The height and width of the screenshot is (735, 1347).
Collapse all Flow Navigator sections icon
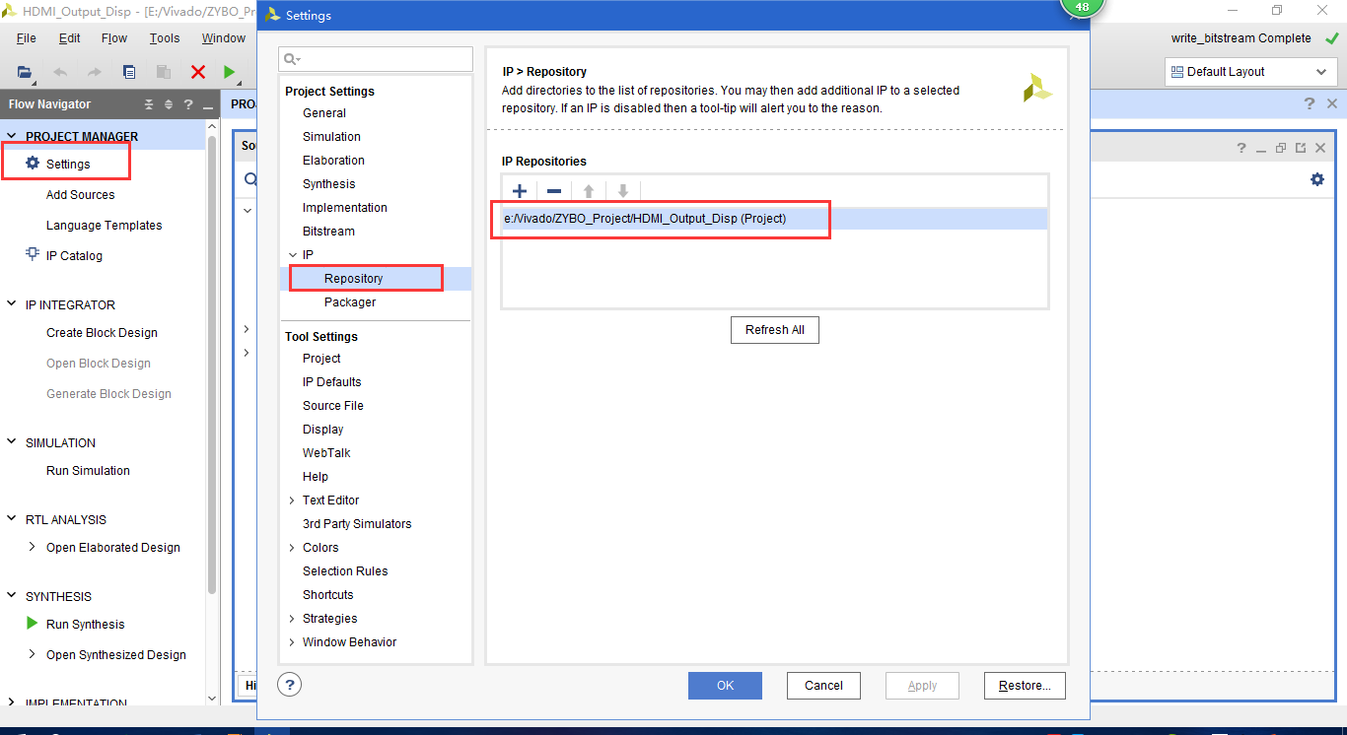150,104
